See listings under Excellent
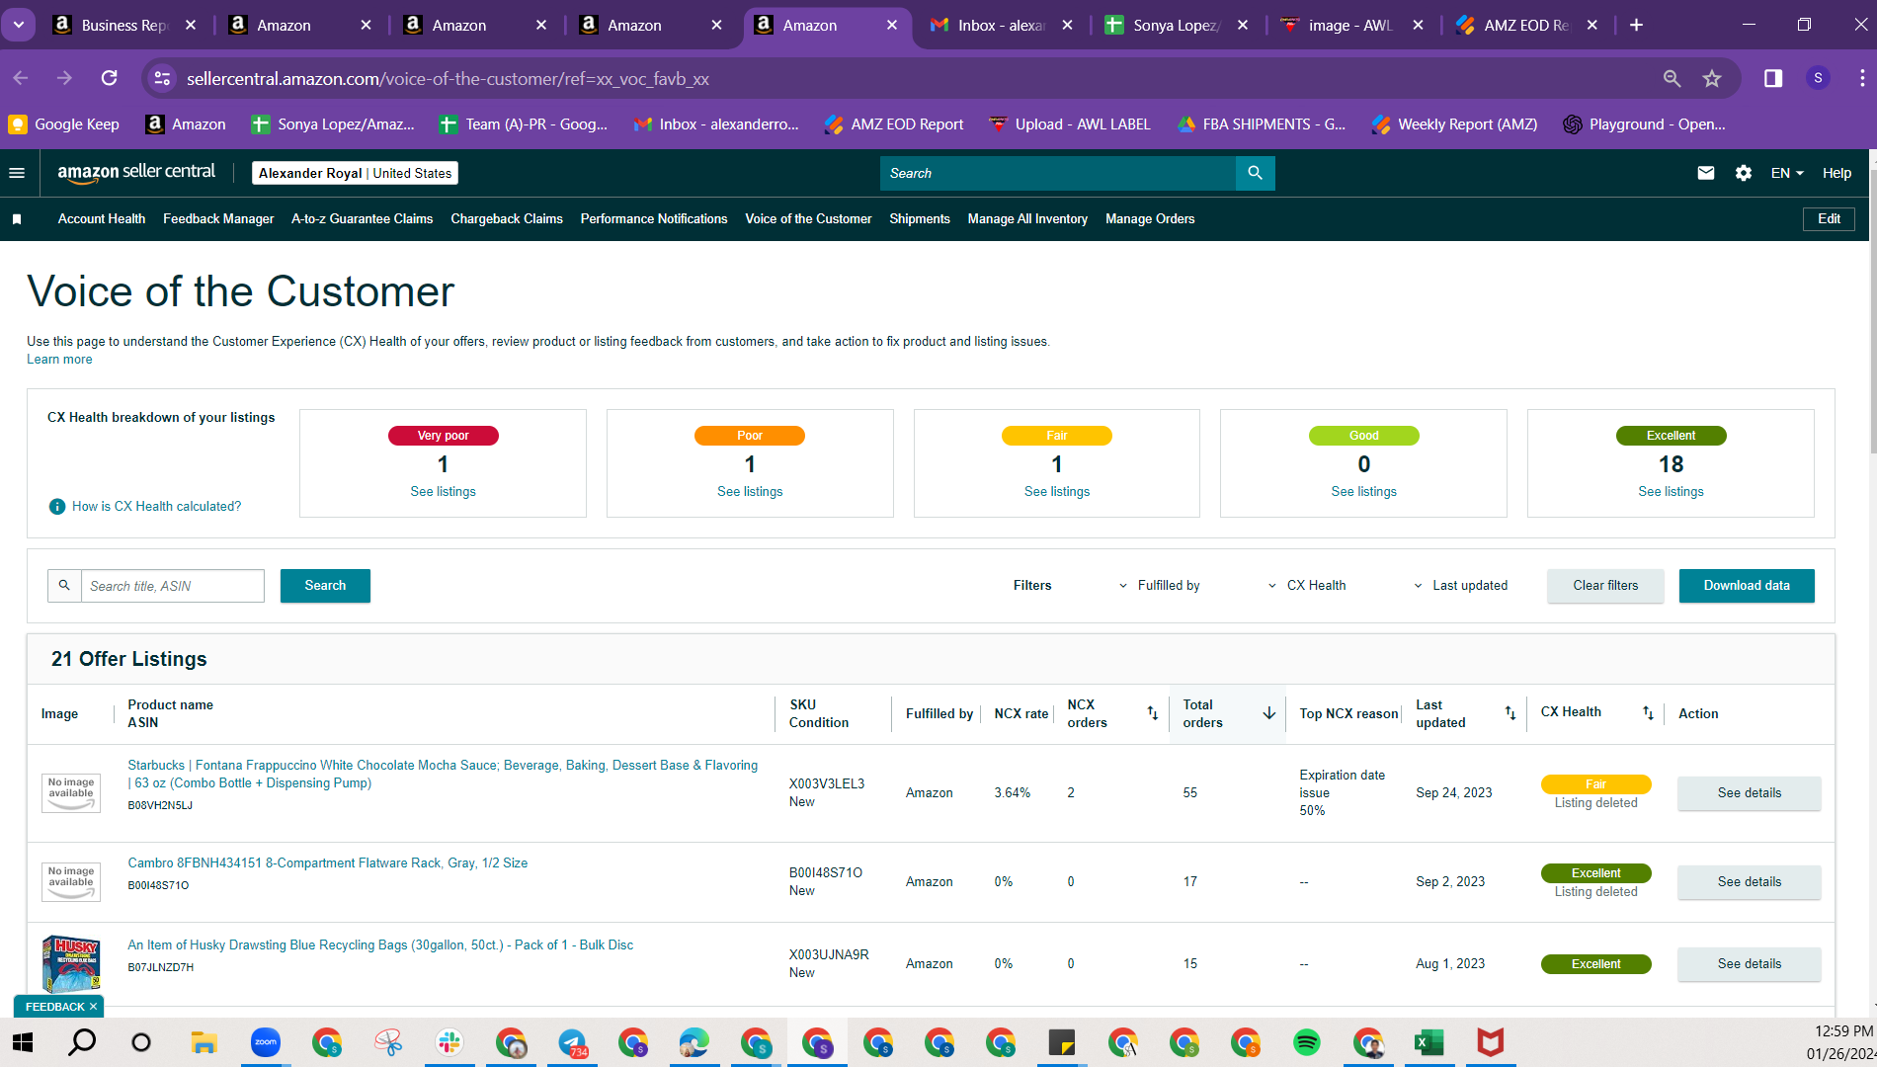 point(1671,492)
